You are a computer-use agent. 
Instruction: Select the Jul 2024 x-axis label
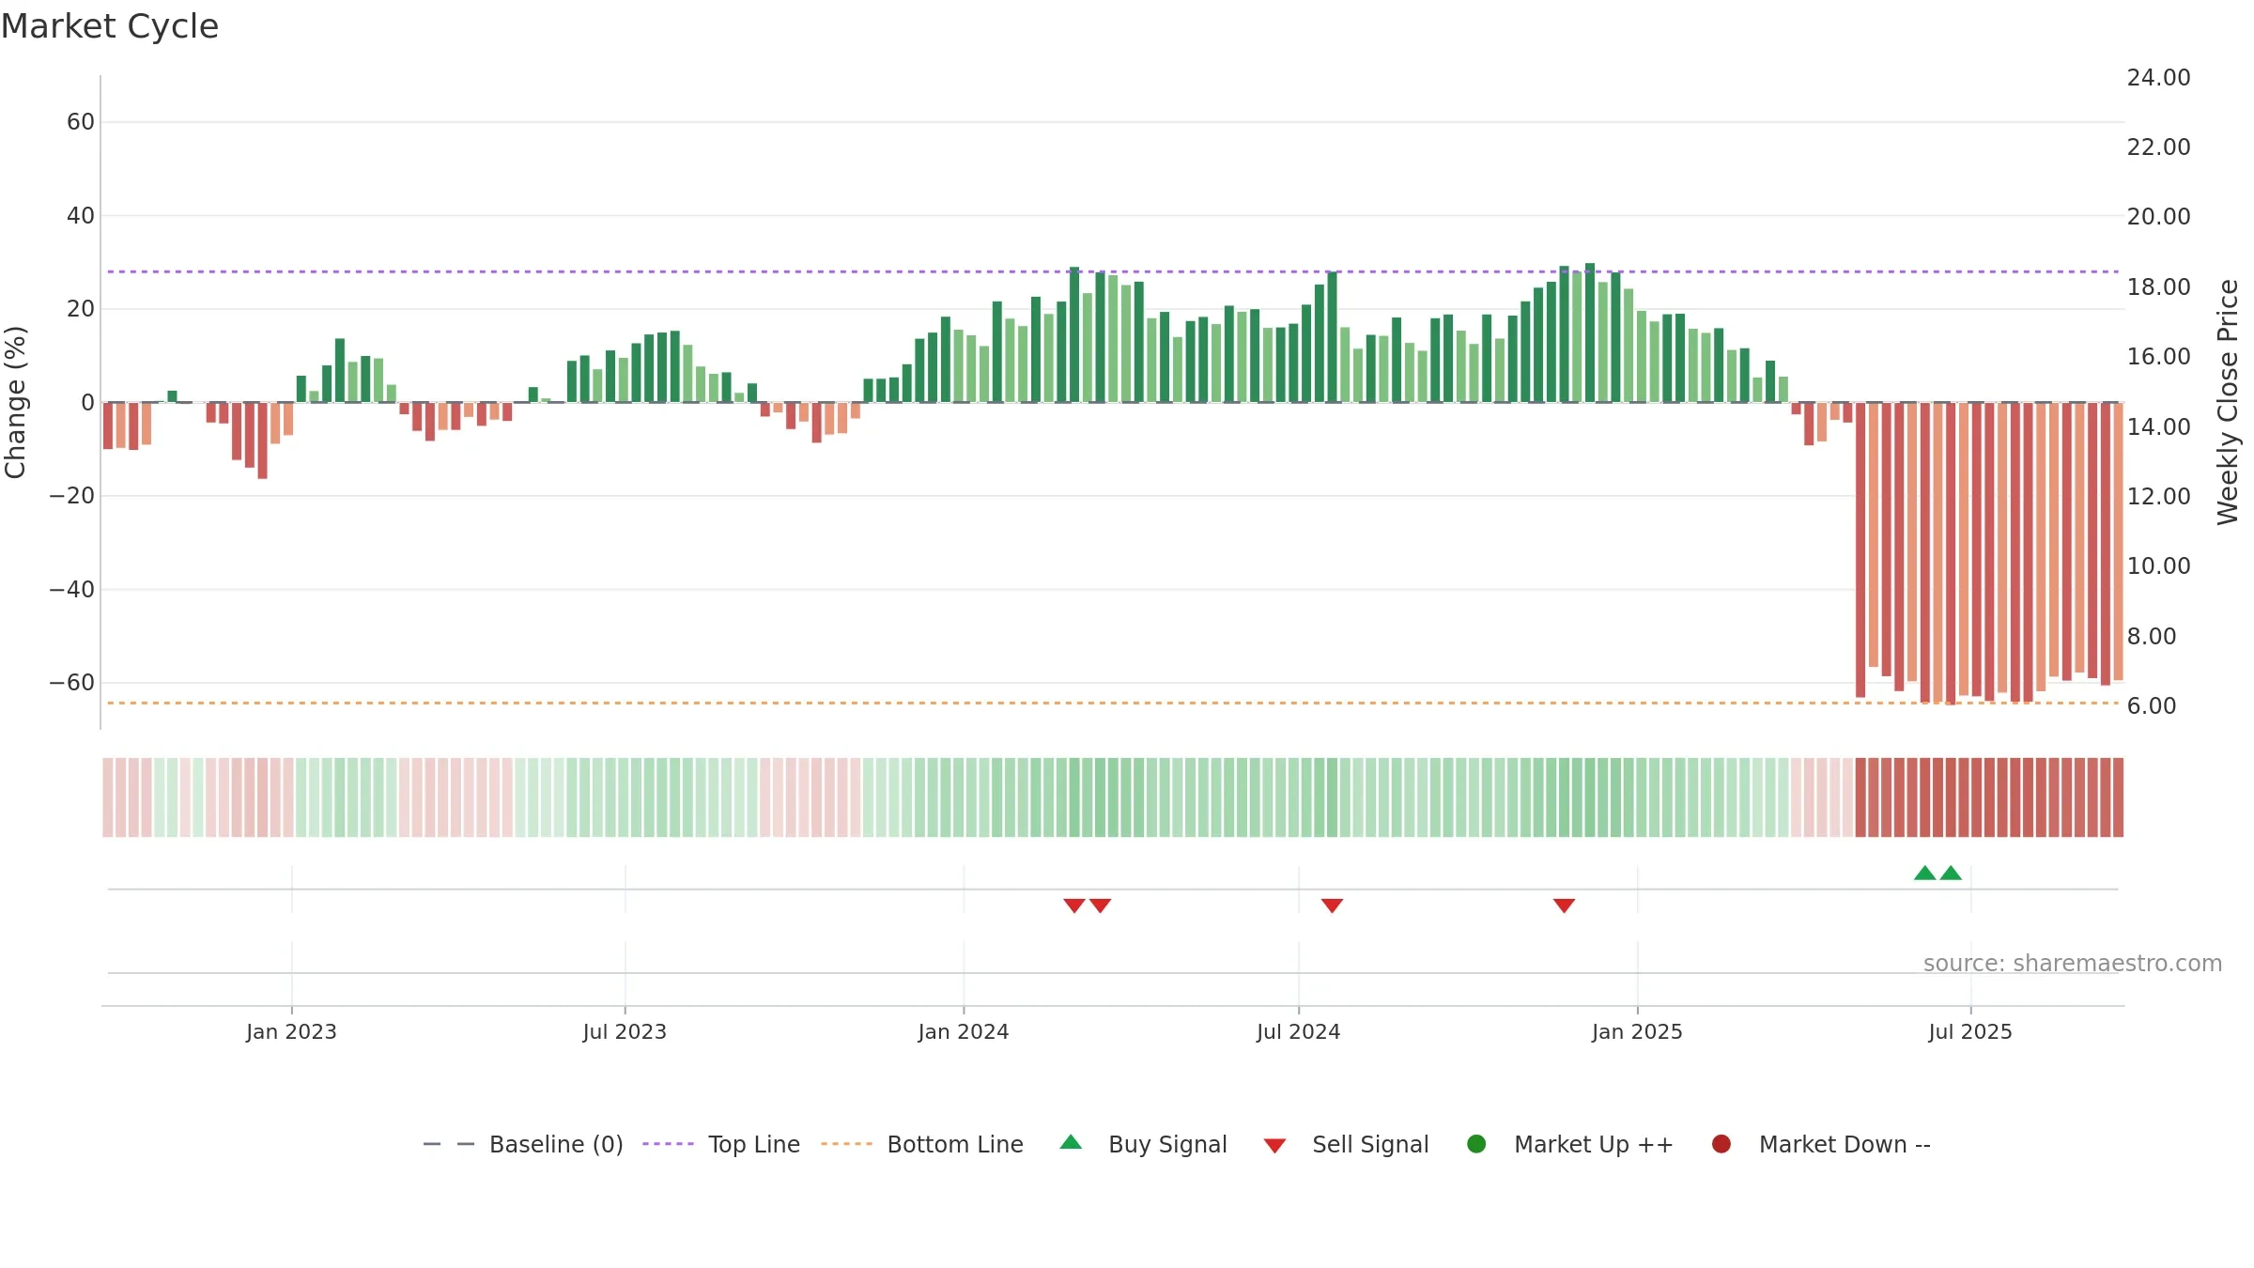click(x=1299, y=1031)
